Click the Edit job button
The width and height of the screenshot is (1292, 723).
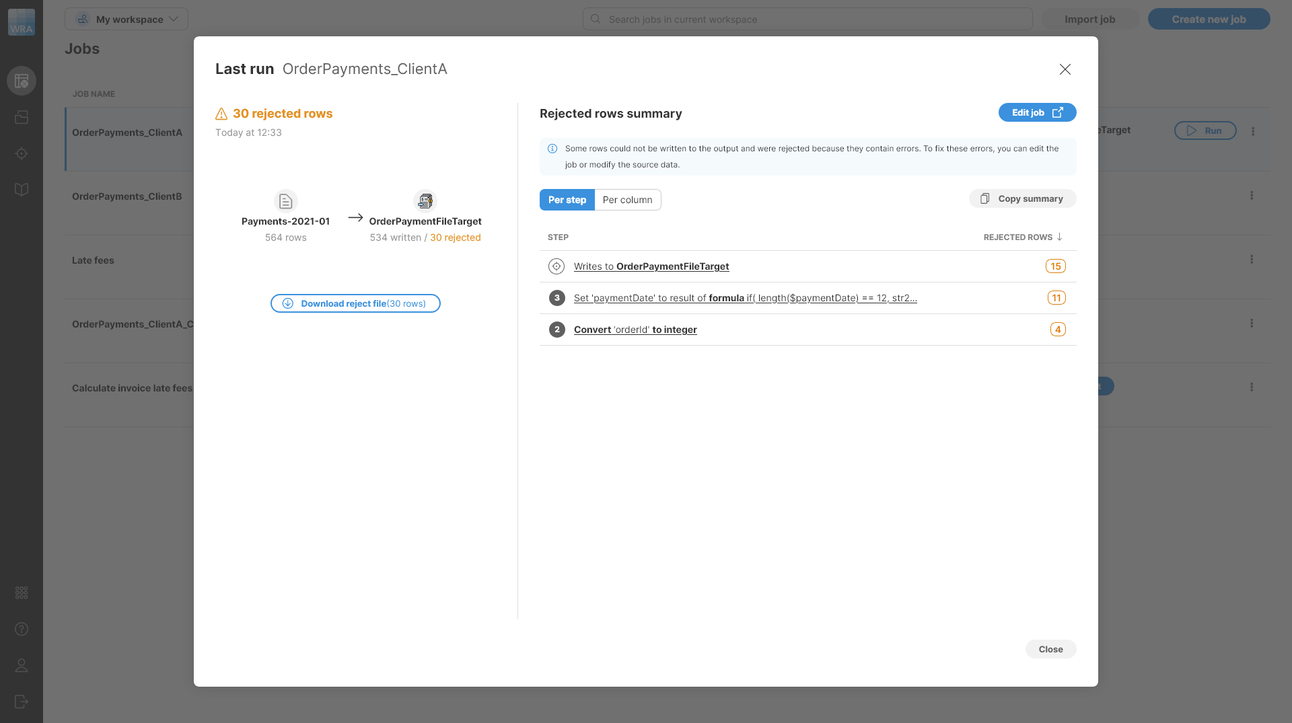[x=1036, y=113]
